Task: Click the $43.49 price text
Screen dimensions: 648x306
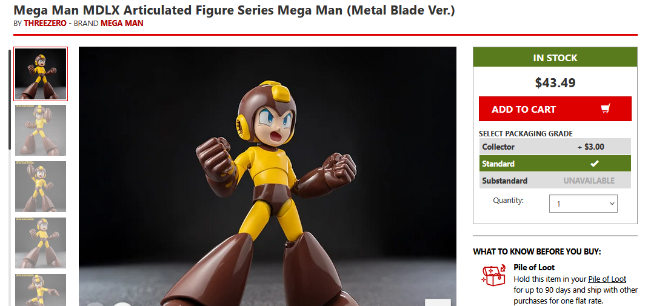Action: 555,82
